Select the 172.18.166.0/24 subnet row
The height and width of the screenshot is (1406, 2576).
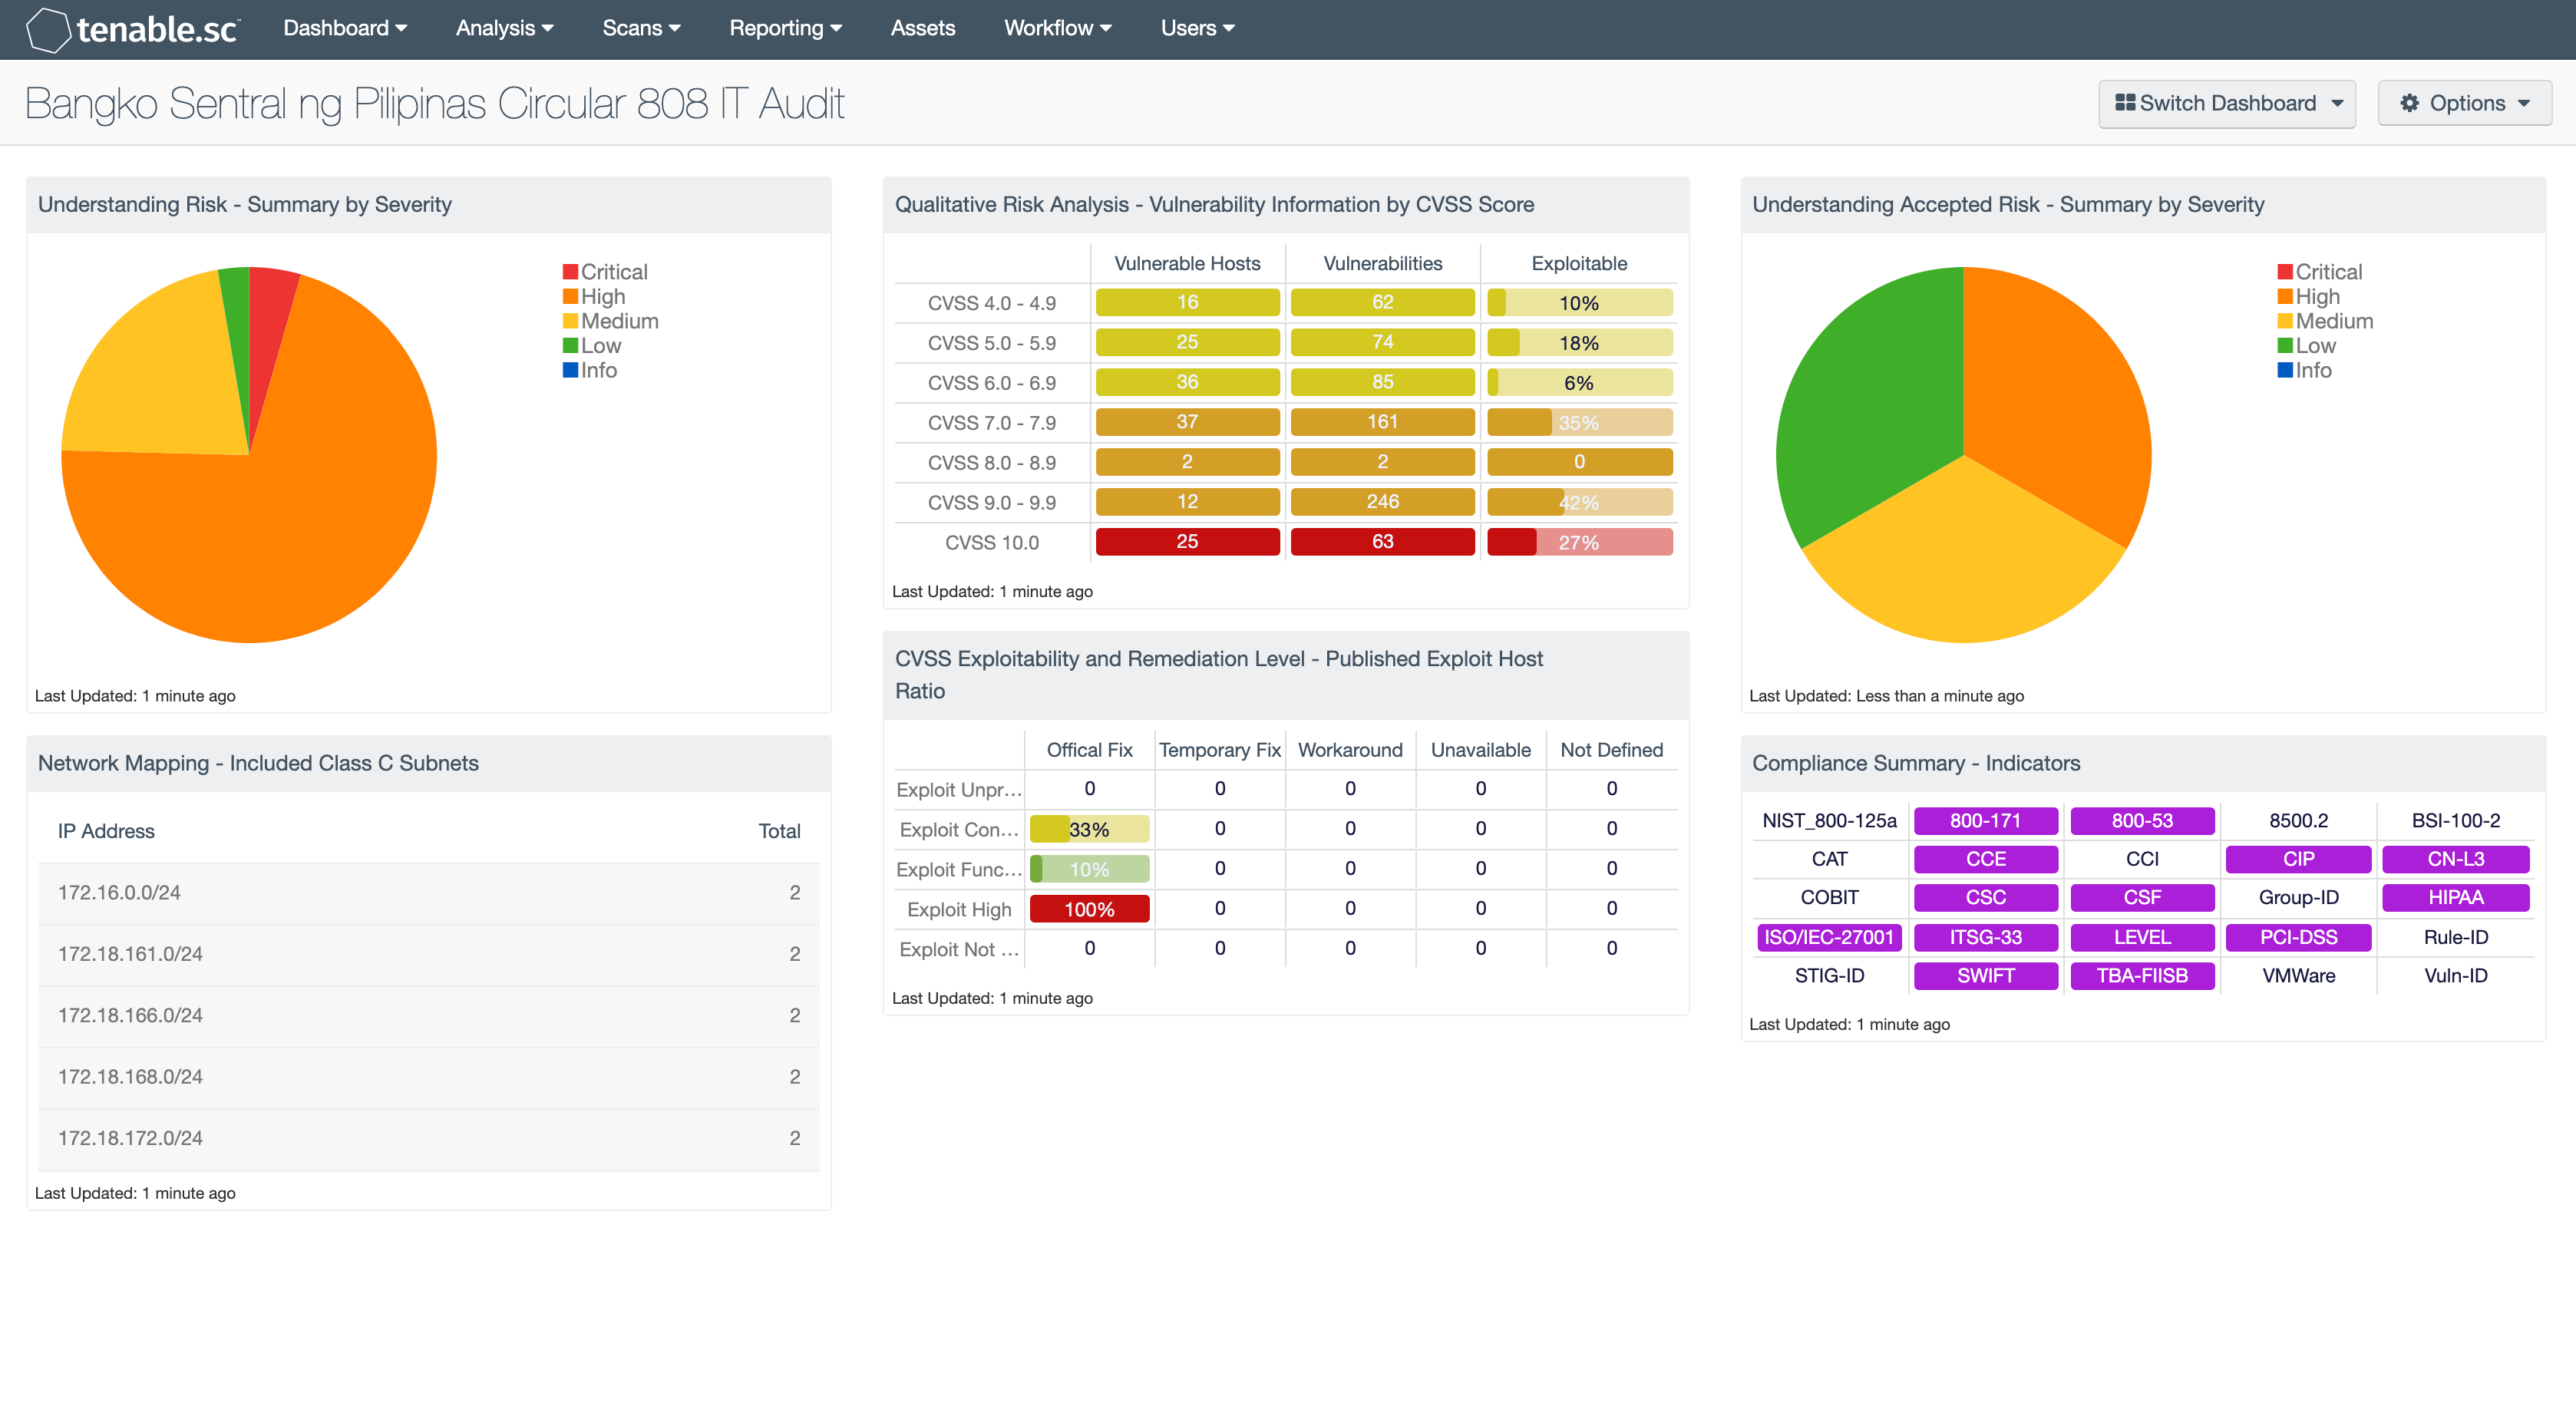click(x=428, y=1016)
